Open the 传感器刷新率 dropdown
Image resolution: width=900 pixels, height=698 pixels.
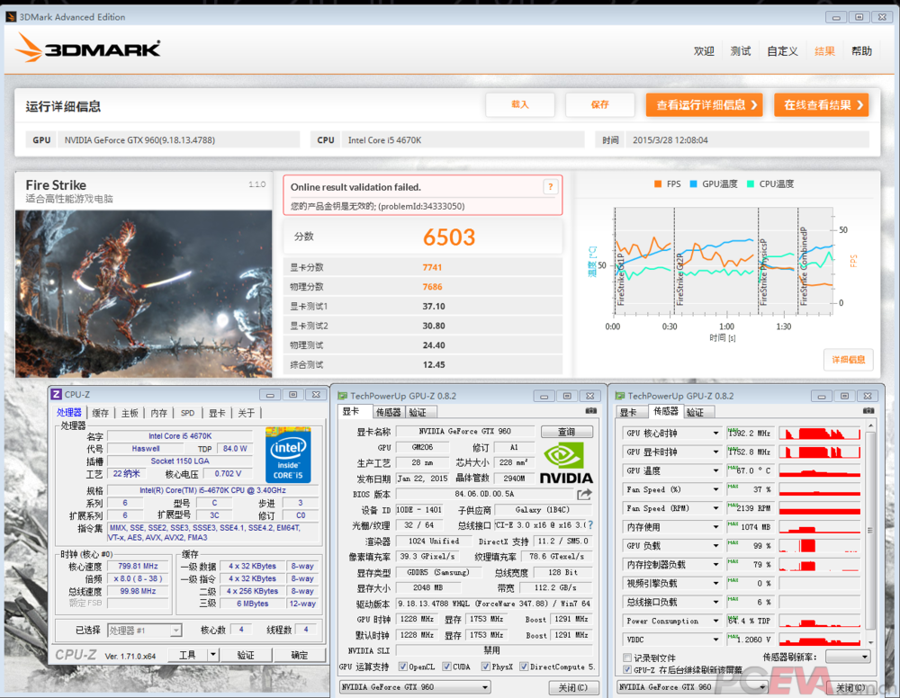847,657
